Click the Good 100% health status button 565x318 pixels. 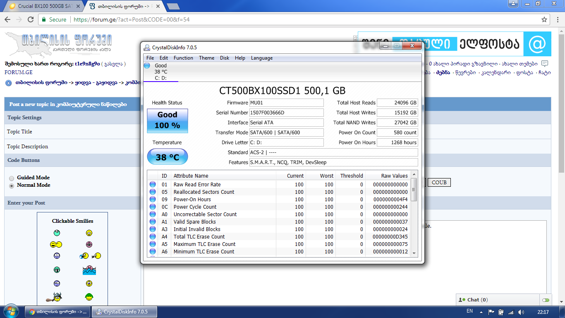point(168,120)
